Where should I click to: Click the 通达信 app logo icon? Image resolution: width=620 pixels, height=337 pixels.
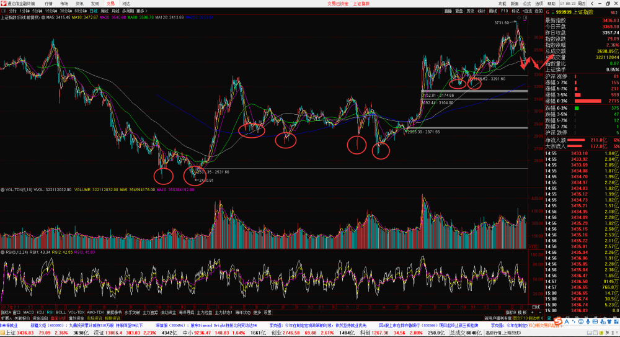click(x=4, y=4)
